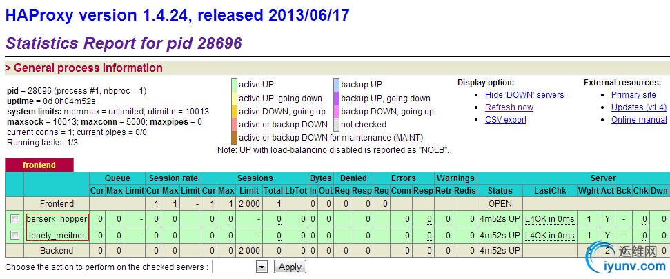Click Frontend sessions Limit value 2 000
The image size is (670, 279).
(x=248, y=203)
